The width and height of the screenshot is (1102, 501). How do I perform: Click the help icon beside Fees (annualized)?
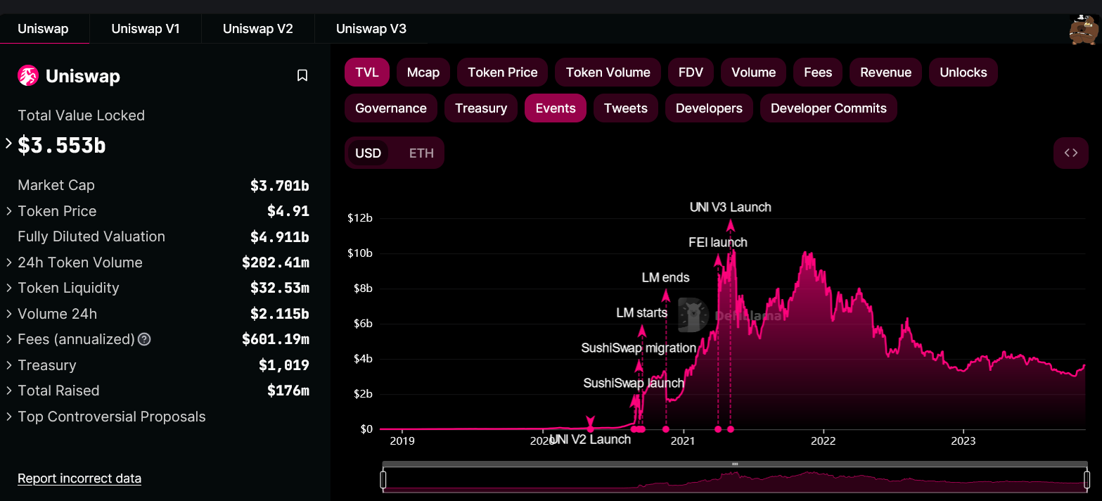click(x=144, y=339)
